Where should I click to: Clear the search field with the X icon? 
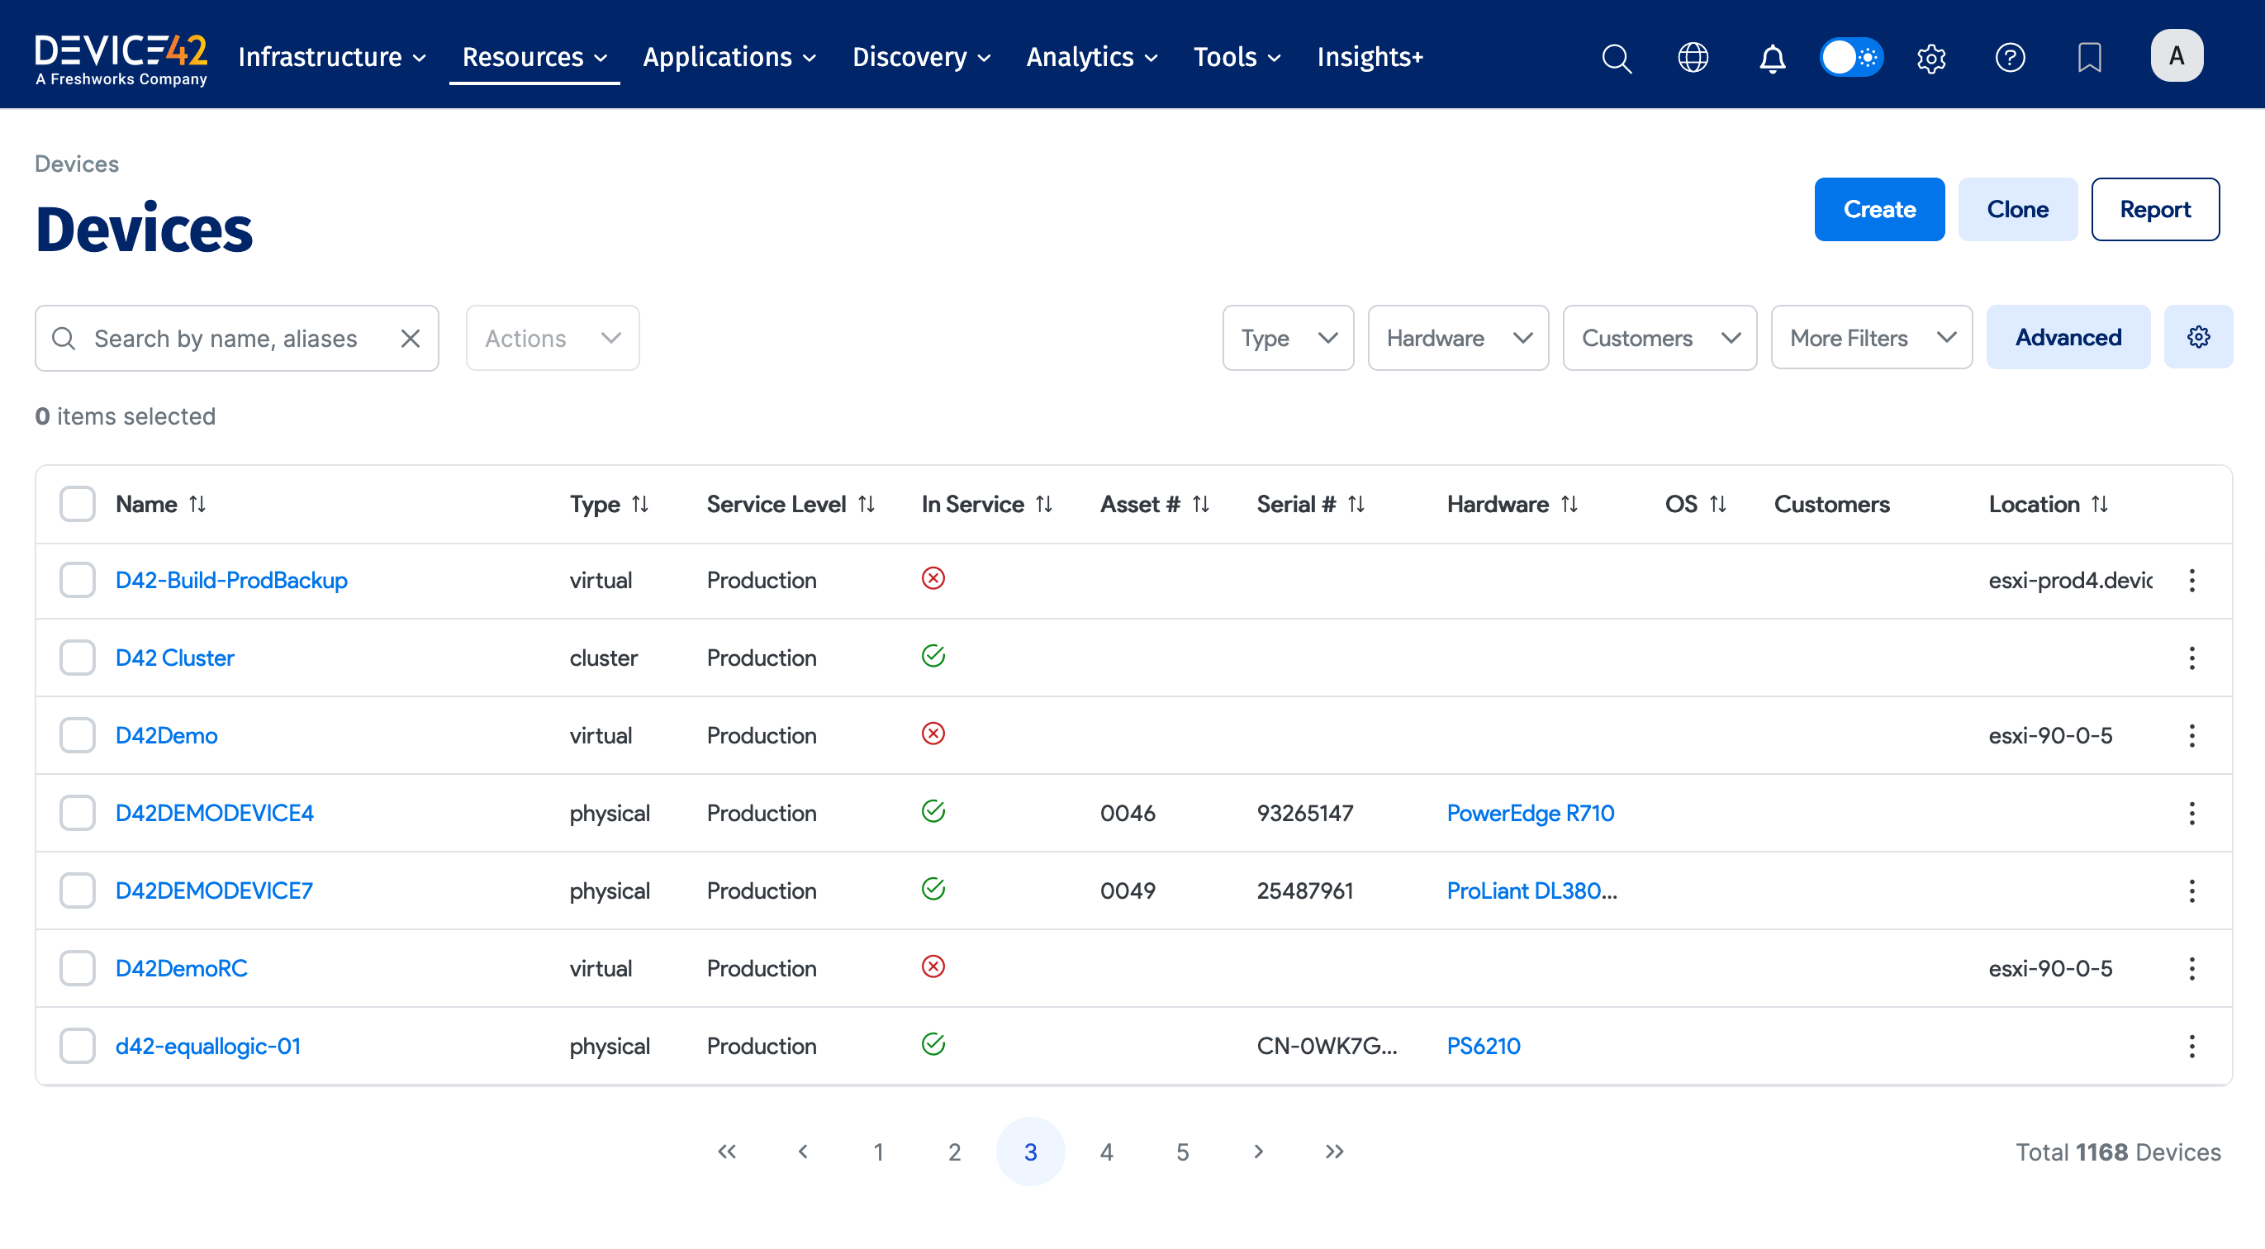click(410, 338)
